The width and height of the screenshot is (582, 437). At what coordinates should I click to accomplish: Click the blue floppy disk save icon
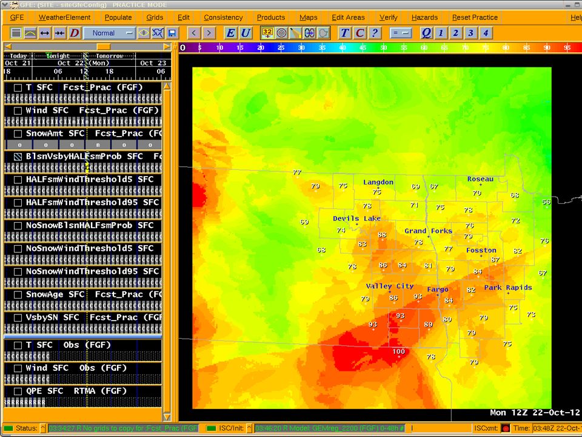coord(172,33)
